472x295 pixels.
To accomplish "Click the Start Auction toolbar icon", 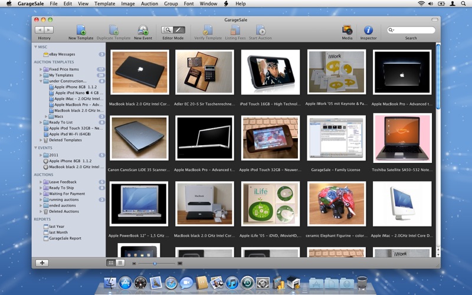I will [260, 30].
